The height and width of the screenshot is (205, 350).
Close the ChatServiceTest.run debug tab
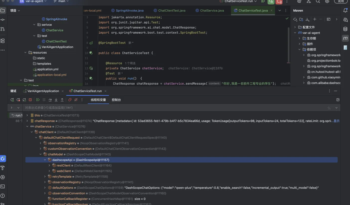click(105, 91)
